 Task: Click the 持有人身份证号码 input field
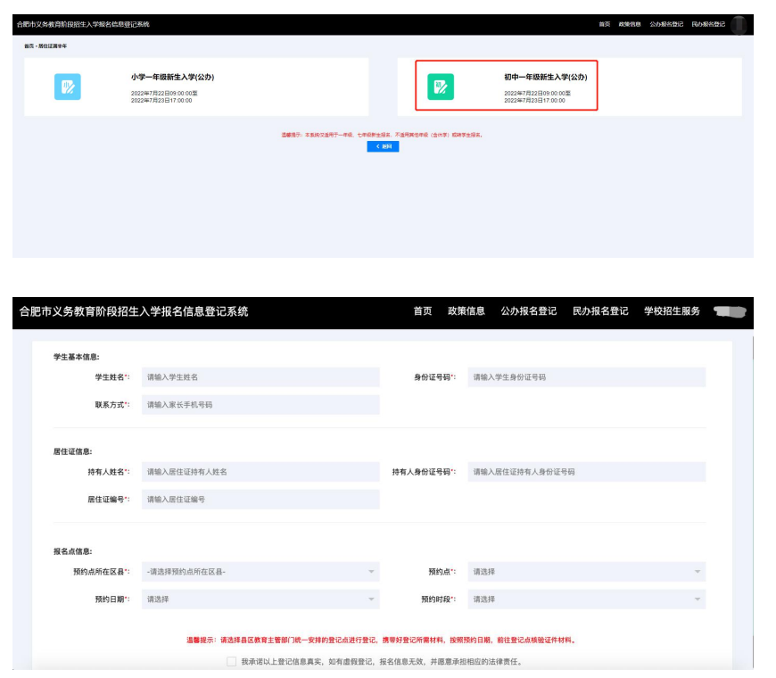pos(586,472)
